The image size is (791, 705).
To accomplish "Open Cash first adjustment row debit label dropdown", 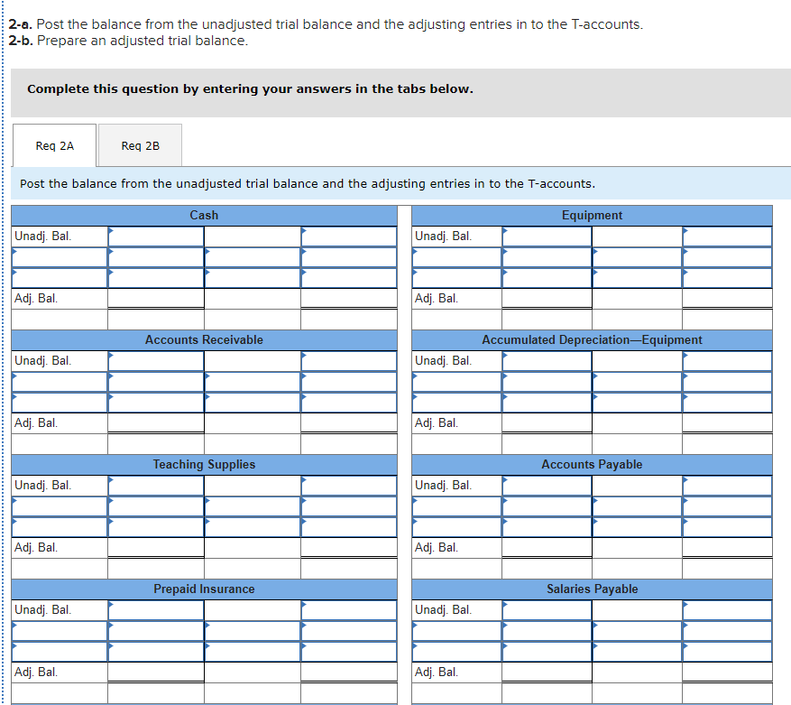I will coord(60,257).
